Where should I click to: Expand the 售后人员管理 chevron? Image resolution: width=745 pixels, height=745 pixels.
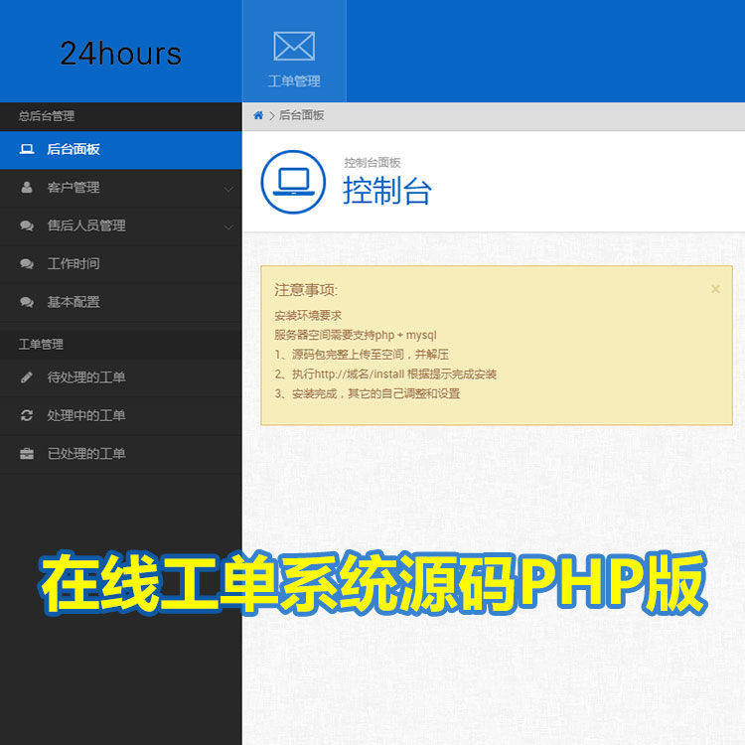tap(228, 227)
